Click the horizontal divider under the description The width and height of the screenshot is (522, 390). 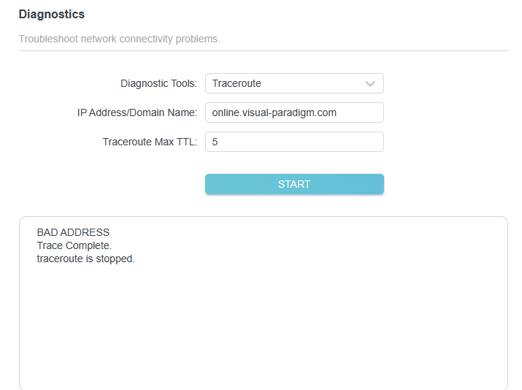tap(263, 50)
